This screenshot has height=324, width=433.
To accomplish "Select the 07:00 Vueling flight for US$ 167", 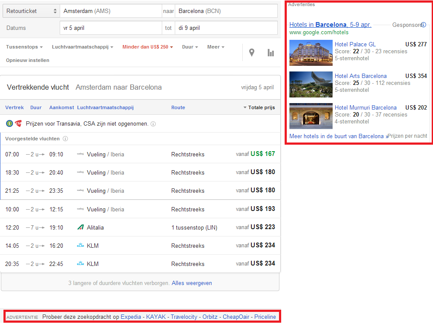I will click(140, 154).
